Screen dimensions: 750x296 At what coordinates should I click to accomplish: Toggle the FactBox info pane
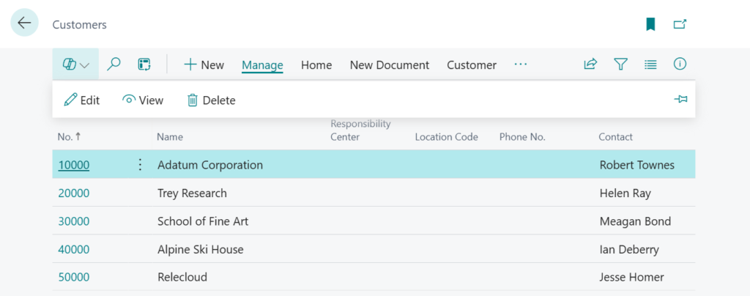pos(680,64)
